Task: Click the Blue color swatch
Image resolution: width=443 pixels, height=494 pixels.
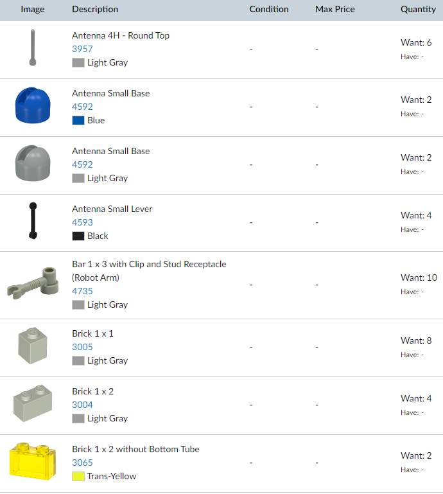Action: [78, 121]
